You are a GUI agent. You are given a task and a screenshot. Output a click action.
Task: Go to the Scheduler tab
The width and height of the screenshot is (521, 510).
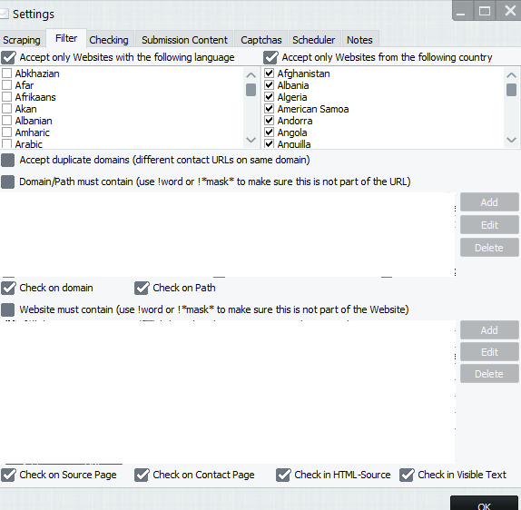click(314, 40)
